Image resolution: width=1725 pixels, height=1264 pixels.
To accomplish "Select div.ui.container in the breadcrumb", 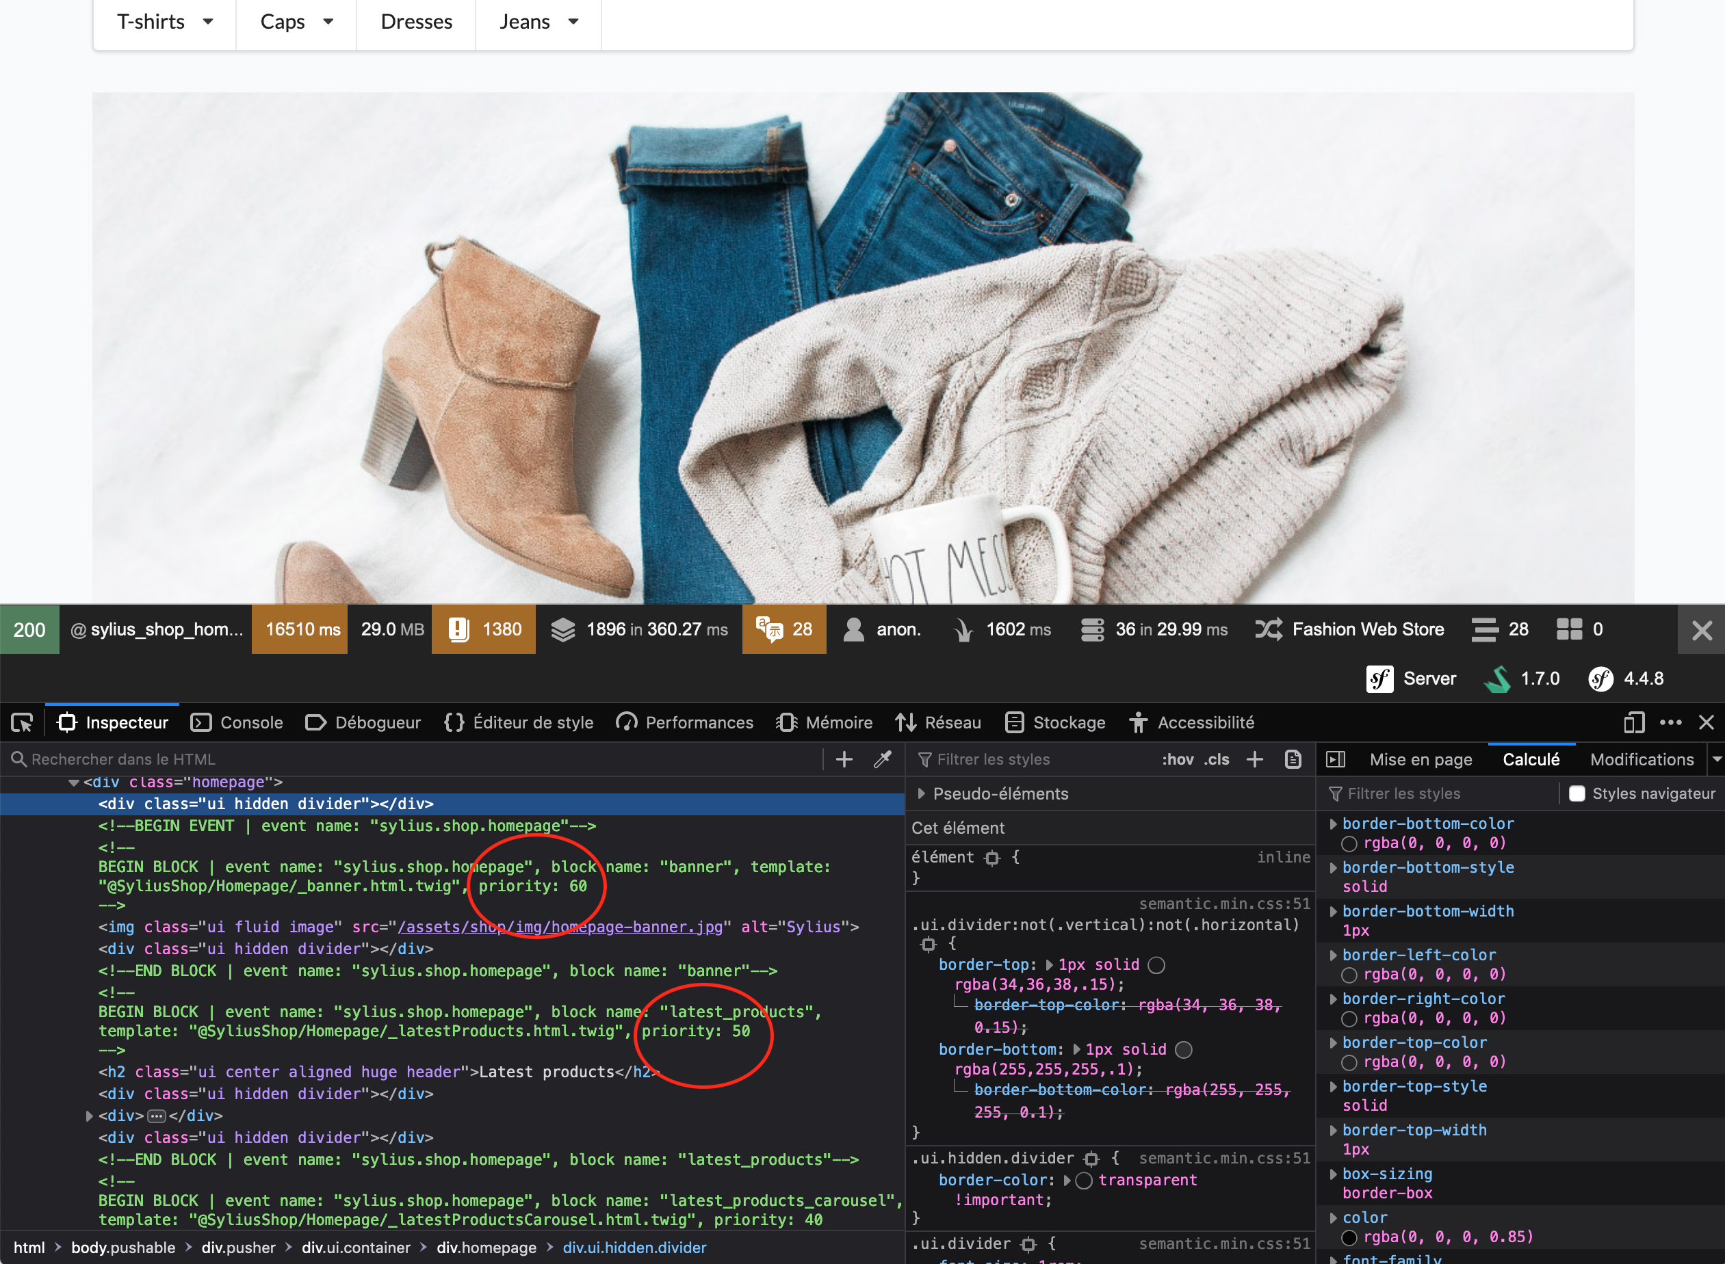I will click(x=356, y=1247).
